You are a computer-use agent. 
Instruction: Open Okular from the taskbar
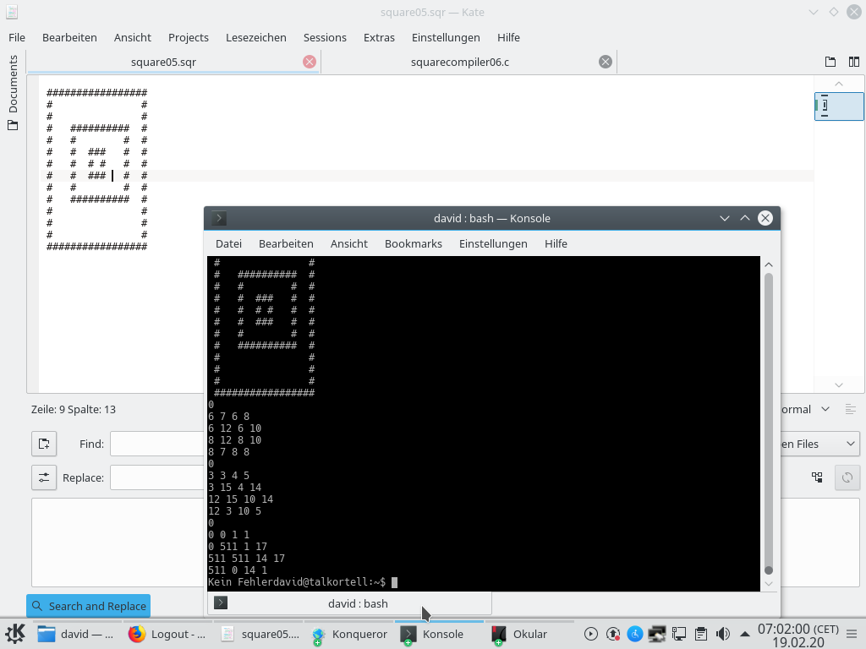(x=520, y=634)
